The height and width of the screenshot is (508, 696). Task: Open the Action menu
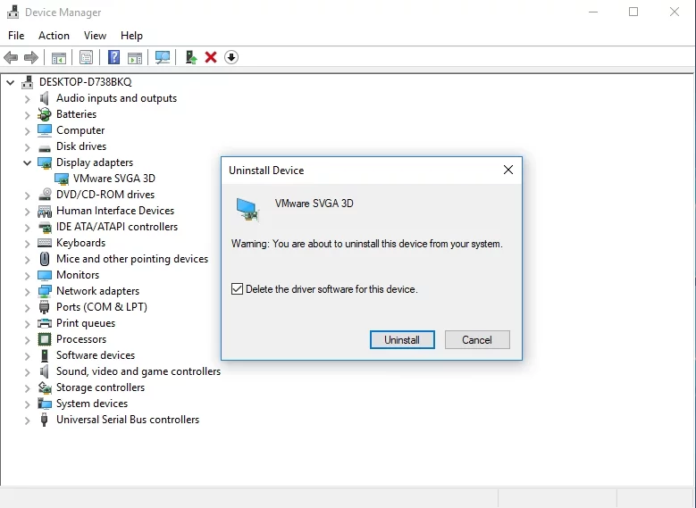pos(54,36)
